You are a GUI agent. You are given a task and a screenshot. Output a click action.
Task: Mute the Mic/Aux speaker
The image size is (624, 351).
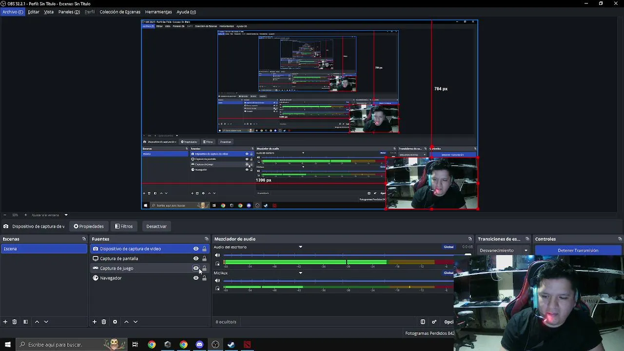pyautogui.click(x=217, y=280)
